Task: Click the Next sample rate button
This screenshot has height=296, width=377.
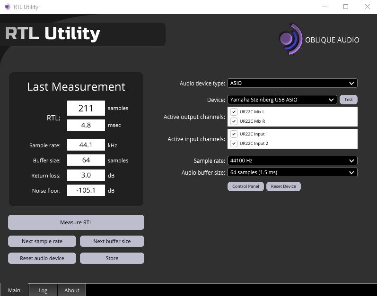Action: 42,241
